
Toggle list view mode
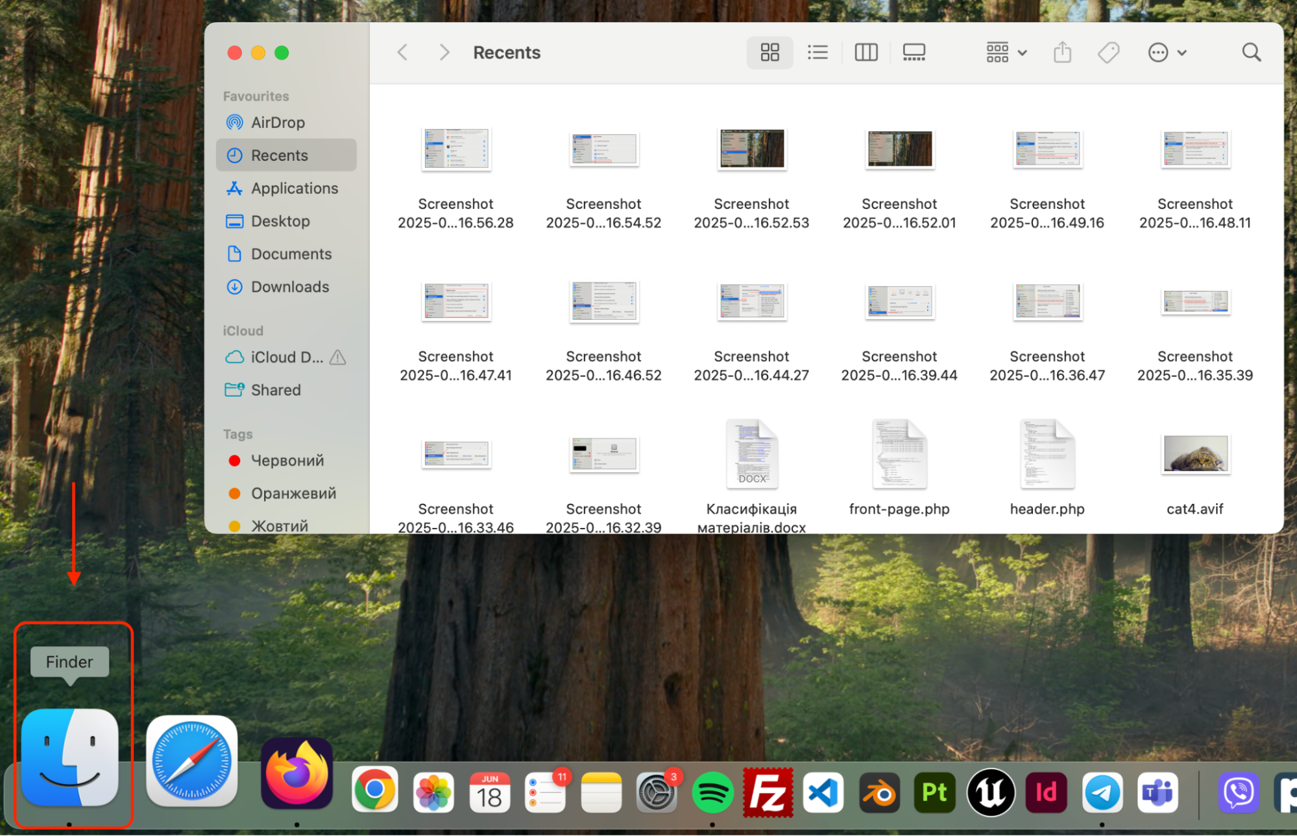click(x=818, y=52)
